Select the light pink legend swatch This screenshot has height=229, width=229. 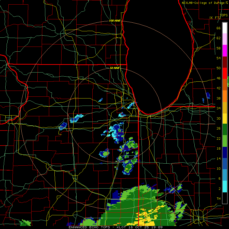tap(225, 39)
